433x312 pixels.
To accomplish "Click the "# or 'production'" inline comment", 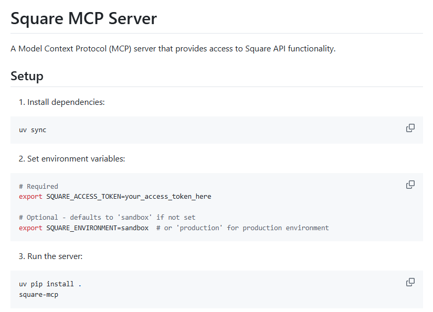I will pyautogui.click(x=242, y=228).
